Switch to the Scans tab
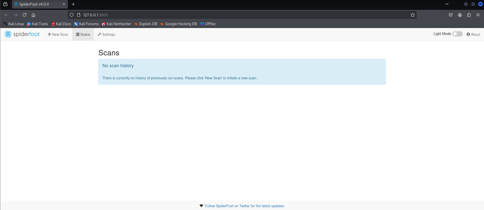The image size is (484, 210). (83, 34)
